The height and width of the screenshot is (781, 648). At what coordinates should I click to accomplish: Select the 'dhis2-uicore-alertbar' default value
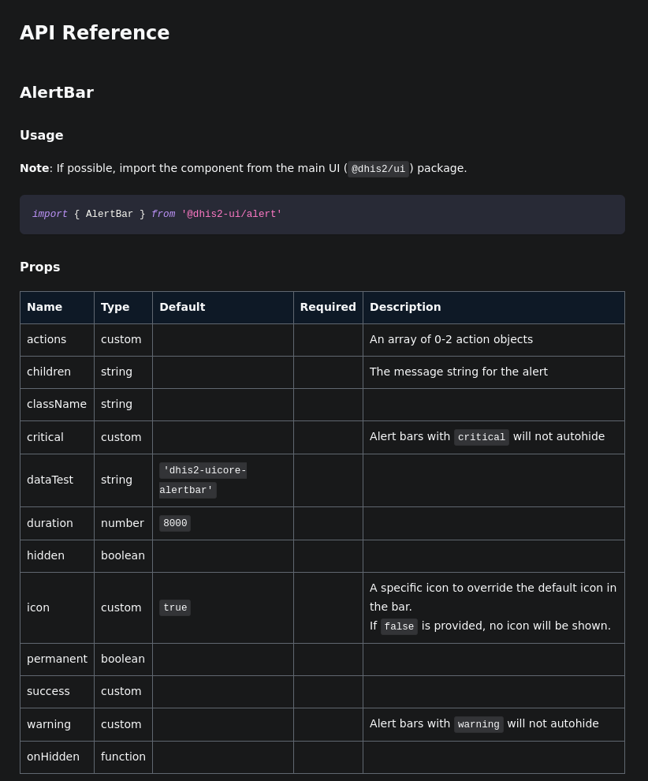(x=203, y=480)
